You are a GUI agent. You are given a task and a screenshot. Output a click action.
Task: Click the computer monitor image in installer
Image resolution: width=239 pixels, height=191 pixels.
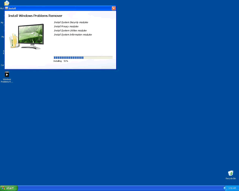[x=31, y=36]
